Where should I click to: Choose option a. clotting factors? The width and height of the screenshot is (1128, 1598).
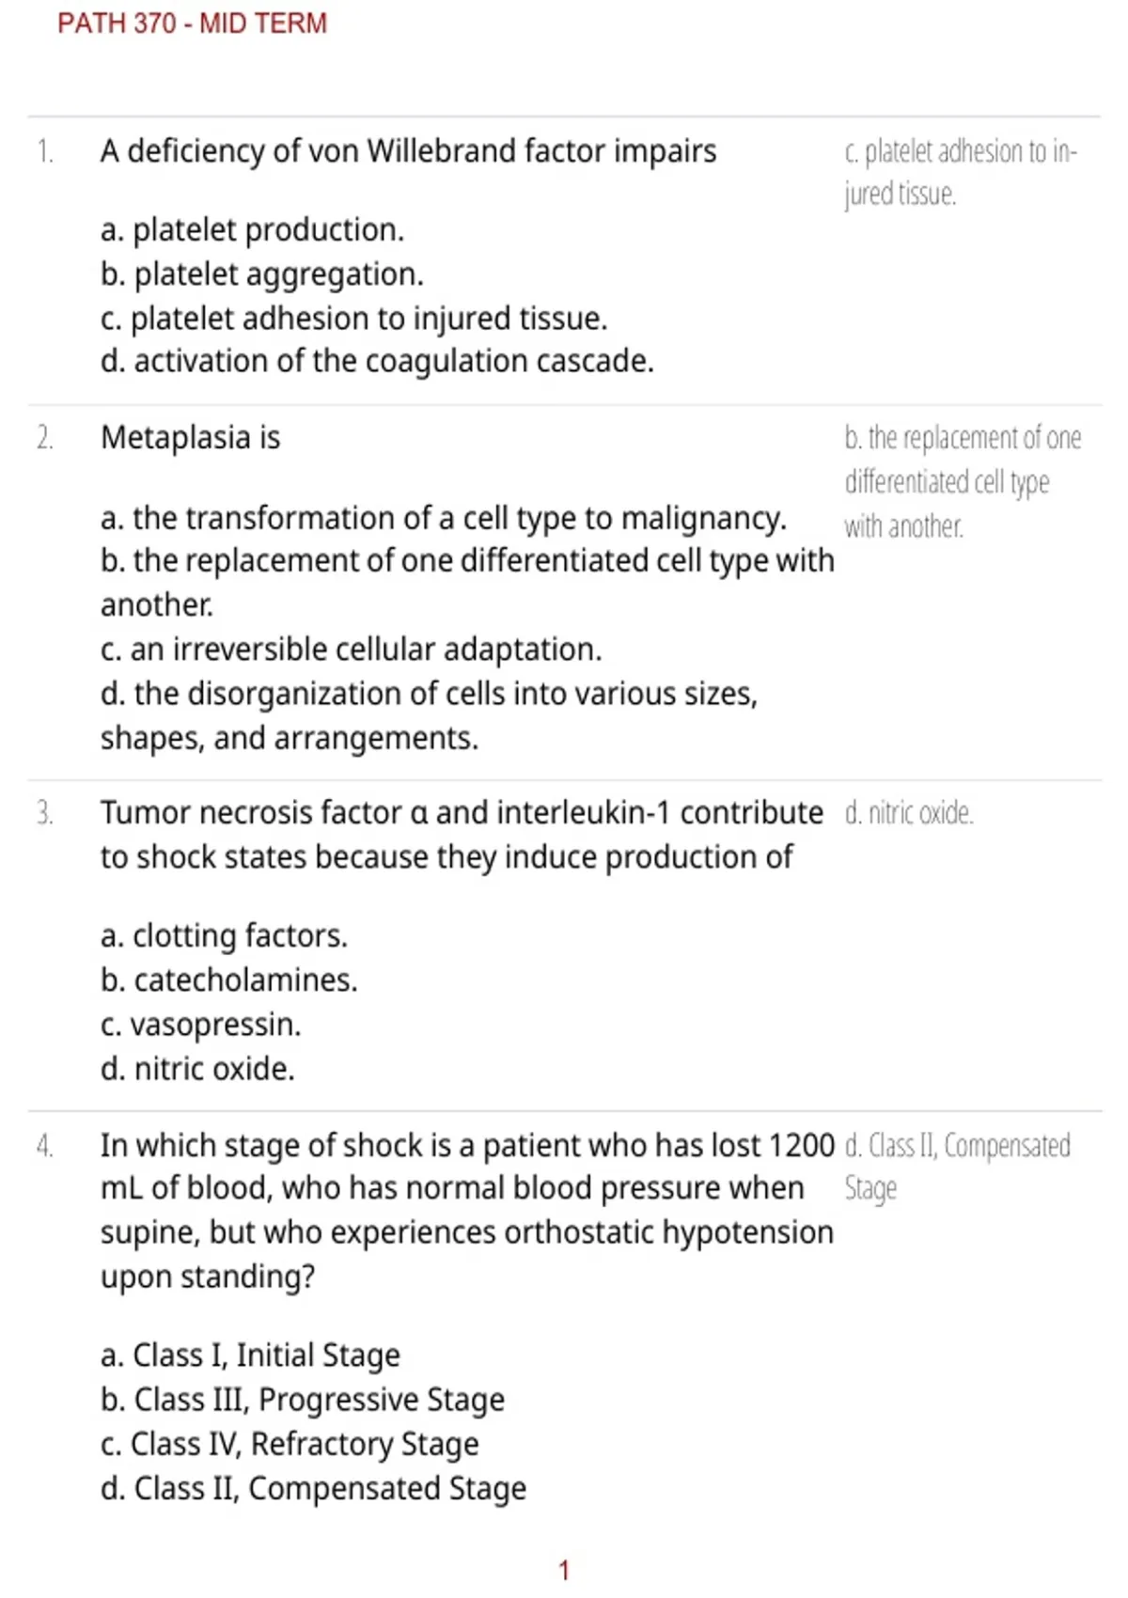[x=224, y=936]
